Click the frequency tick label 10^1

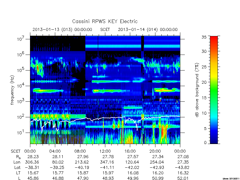(20, 133)
